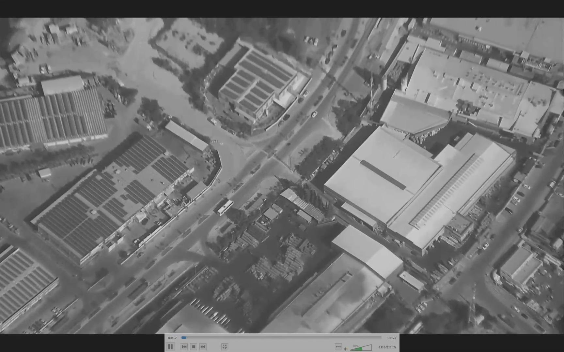
Task: Click the -11:22/11:39 time display
Action: click(x=387, y=347)
